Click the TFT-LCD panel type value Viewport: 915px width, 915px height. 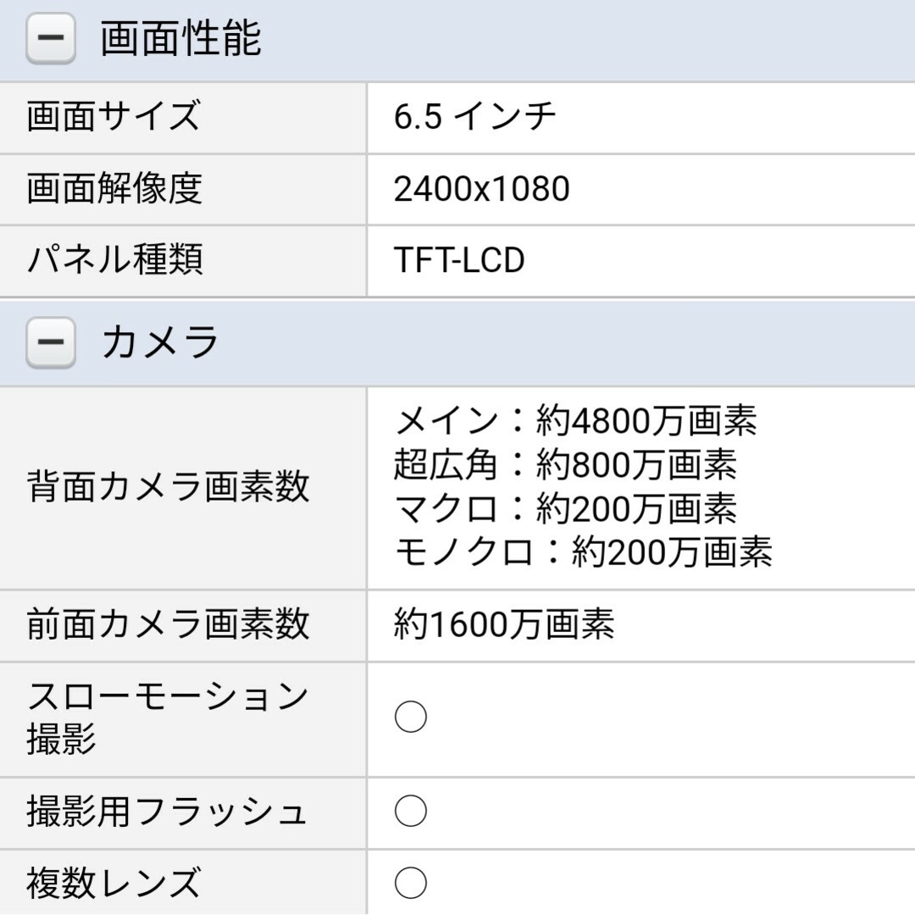[459, 260]
